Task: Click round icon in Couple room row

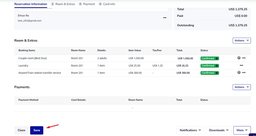Action: point(239,58)
